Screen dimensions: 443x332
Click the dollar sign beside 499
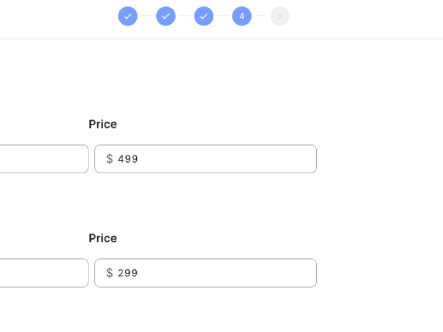(110, 159)
